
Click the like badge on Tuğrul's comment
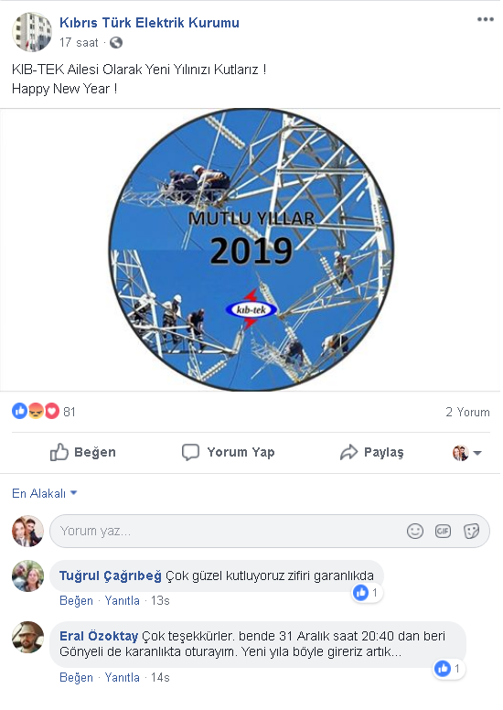point(367,592)
